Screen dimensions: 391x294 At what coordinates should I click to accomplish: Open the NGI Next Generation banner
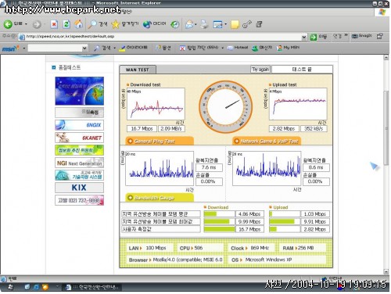pyautogui.click(x=79, y=163)
